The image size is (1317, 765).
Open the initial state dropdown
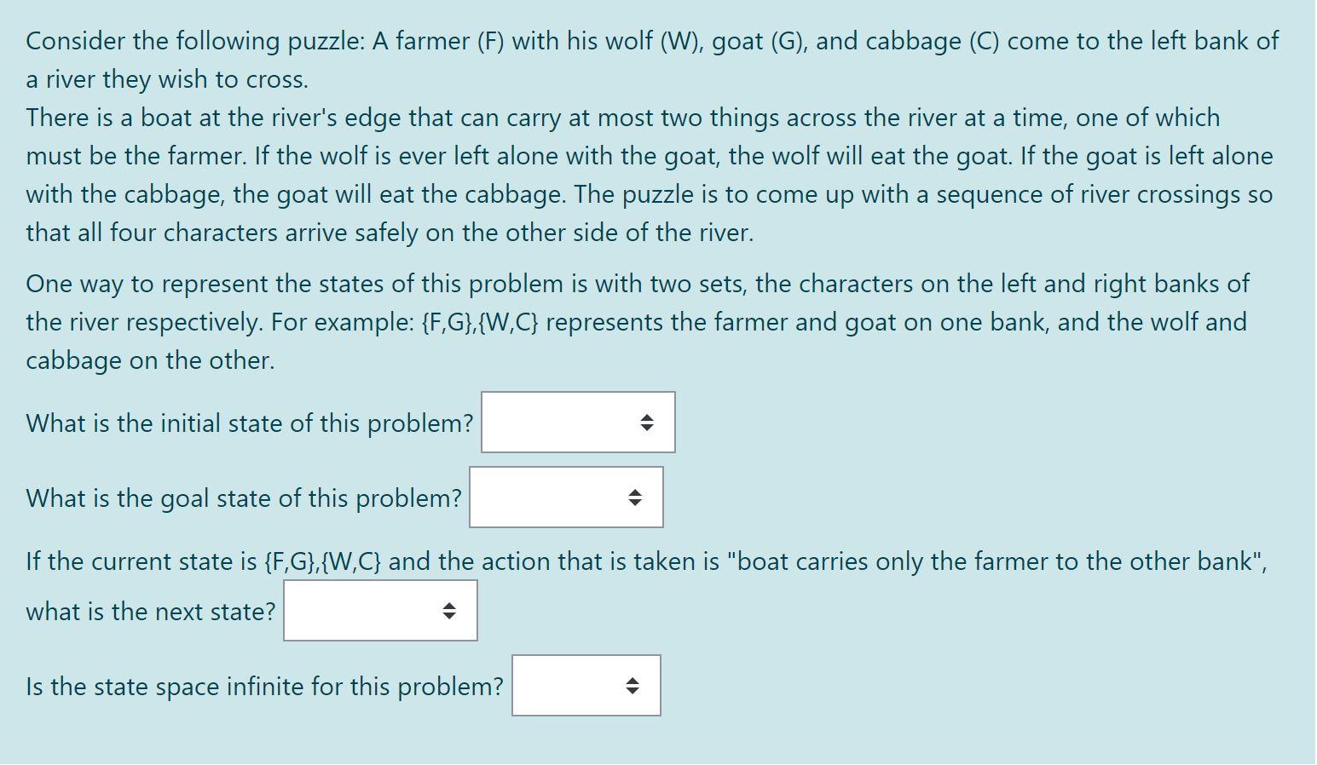577,422
